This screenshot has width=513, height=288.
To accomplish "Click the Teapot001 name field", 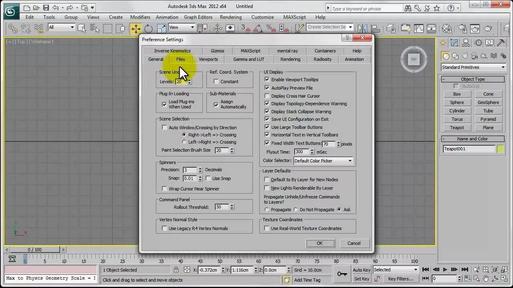I will tap(469, 149).
